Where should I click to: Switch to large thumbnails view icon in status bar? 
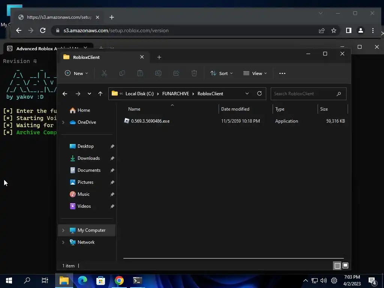(345, 266)
